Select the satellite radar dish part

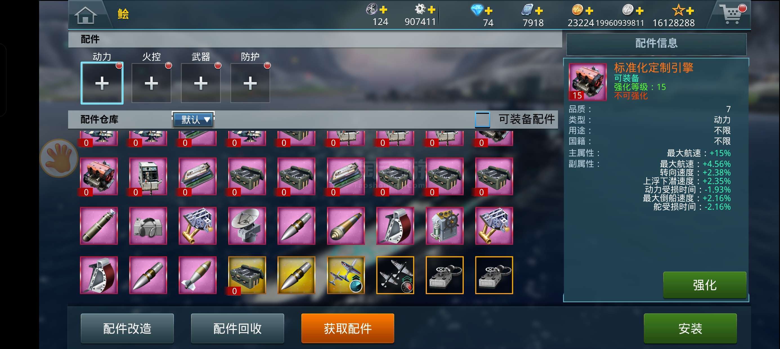247,226
